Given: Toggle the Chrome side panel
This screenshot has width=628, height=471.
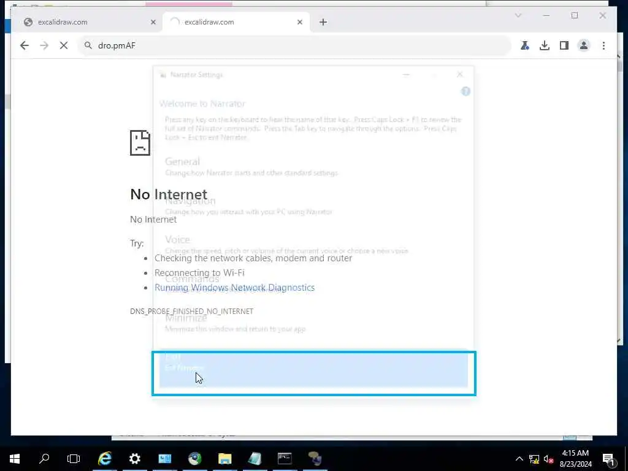Looking at the screenshot, I should coord(564,45).
